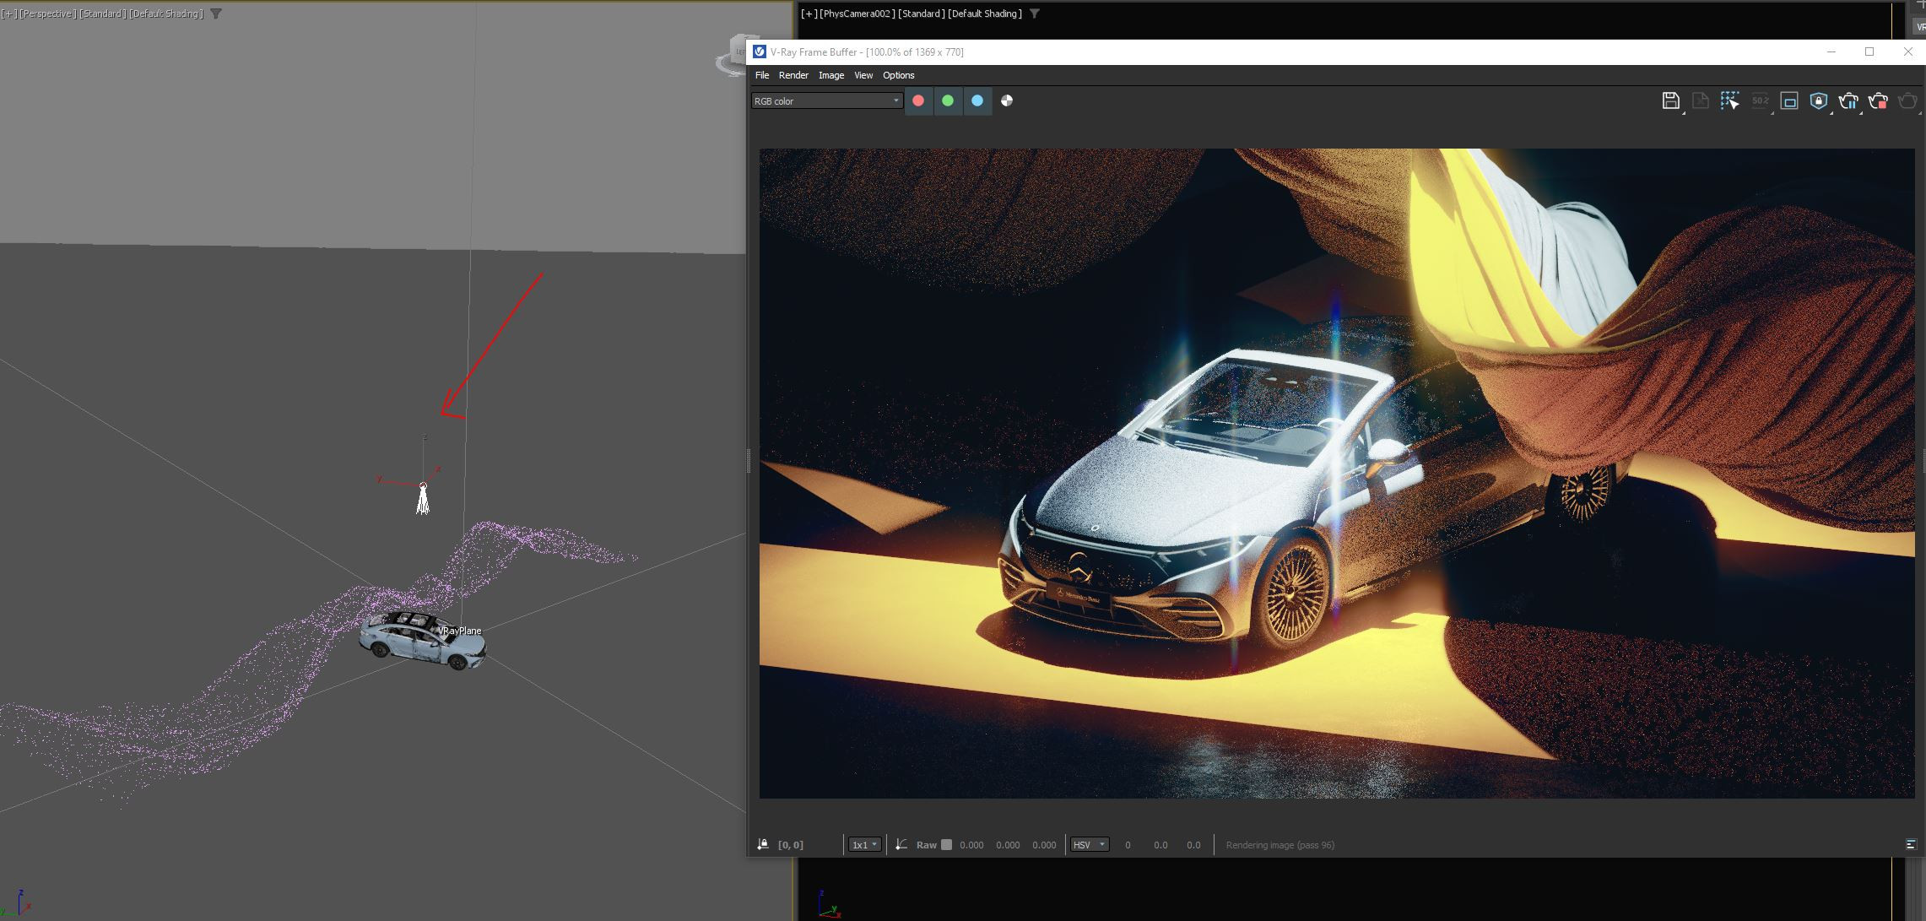
Task: Open the Standard menu in Perspective viewport
Action: click(x=102, y=14)
